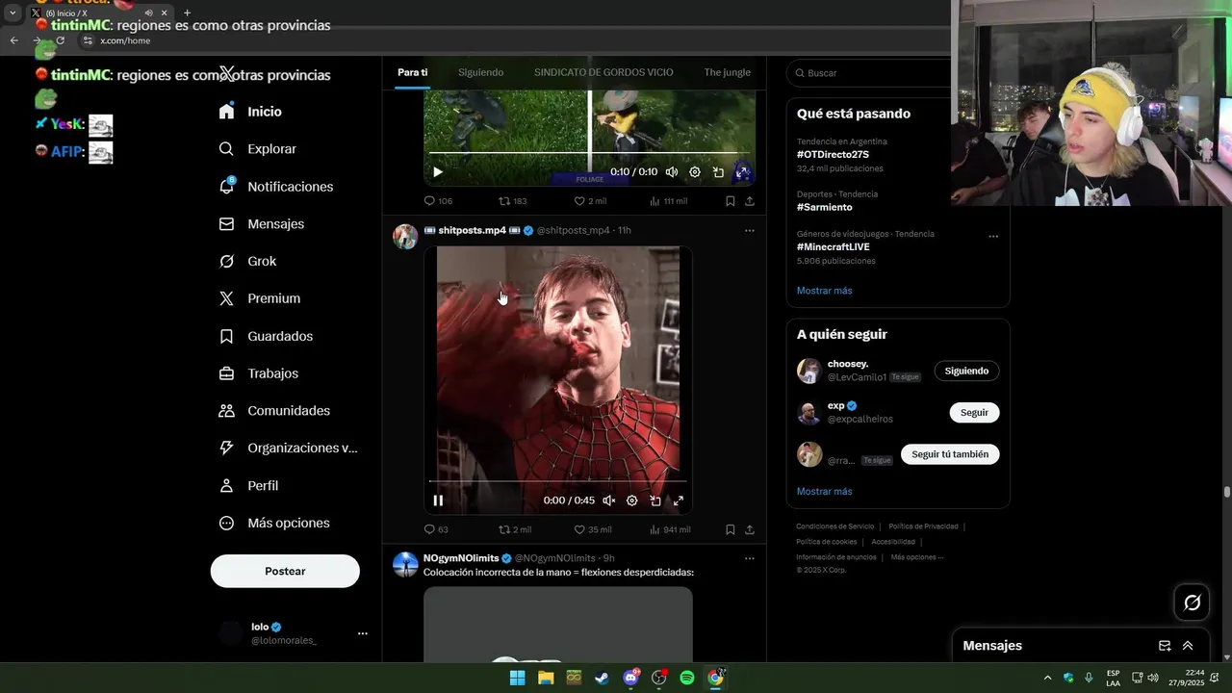1232x693 pixels.
Task: Click the Organizaciones lightning icon
Action: coord(226,448)
